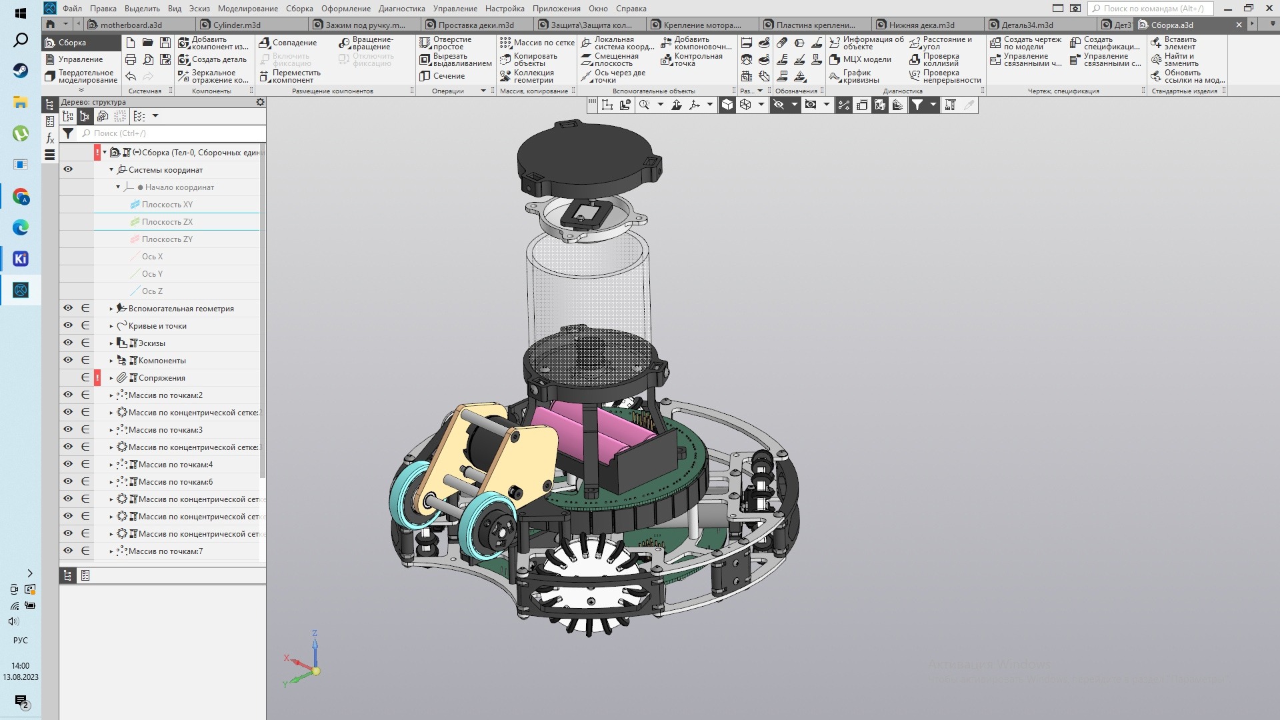Click Добавить компонент из файла
The image size is (1280, 720).
pos(213,43)
